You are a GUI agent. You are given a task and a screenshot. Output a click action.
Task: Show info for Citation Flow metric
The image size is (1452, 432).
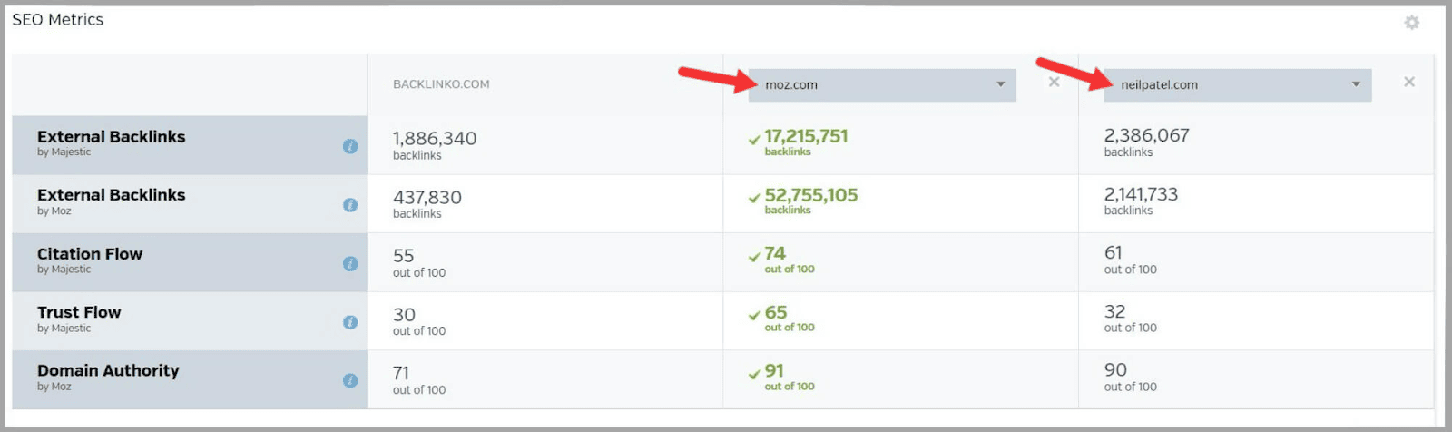(x=350, y=263)
